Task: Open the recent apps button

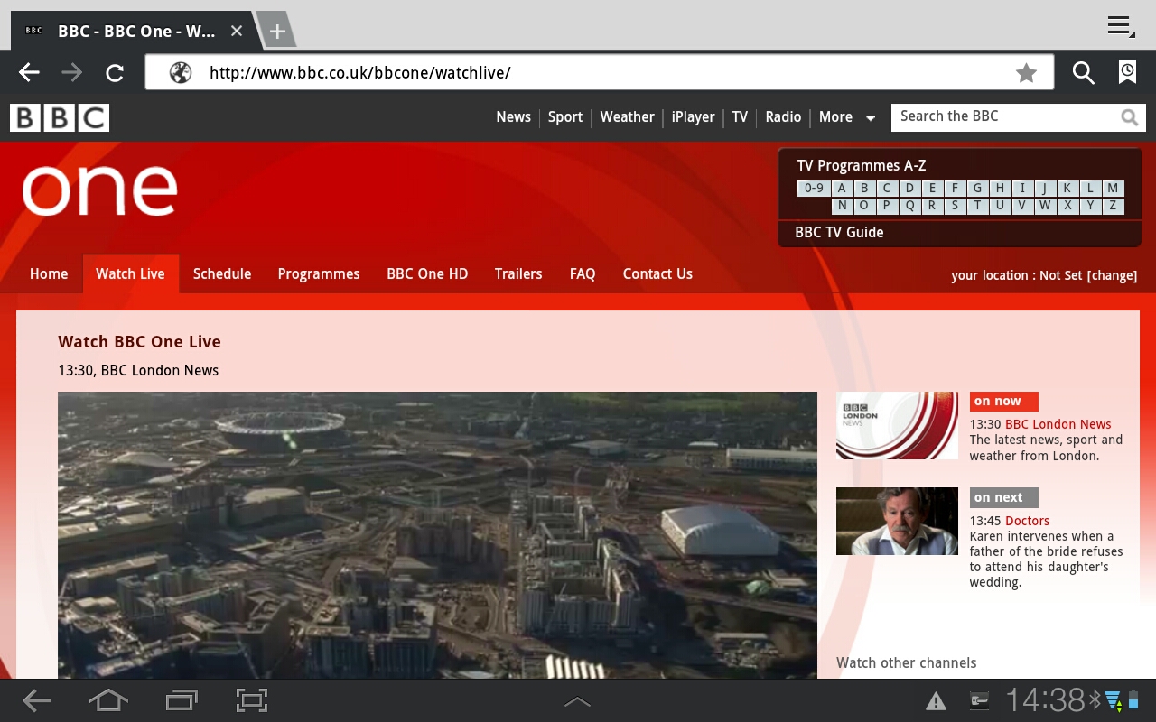Action: [x=182, y=700]
